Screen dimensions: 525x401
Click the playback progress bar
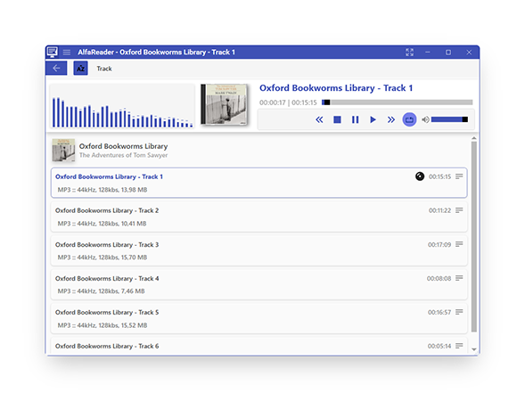pos(398,102)
